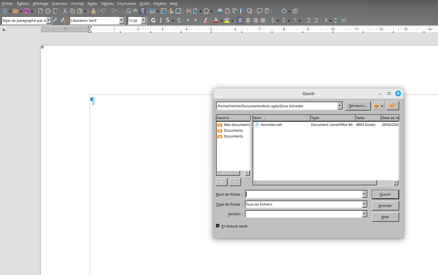Expand the Liberation Serif font dropdown
The width and height of the screenshot is (438, 275).
[x=121, y=21]
